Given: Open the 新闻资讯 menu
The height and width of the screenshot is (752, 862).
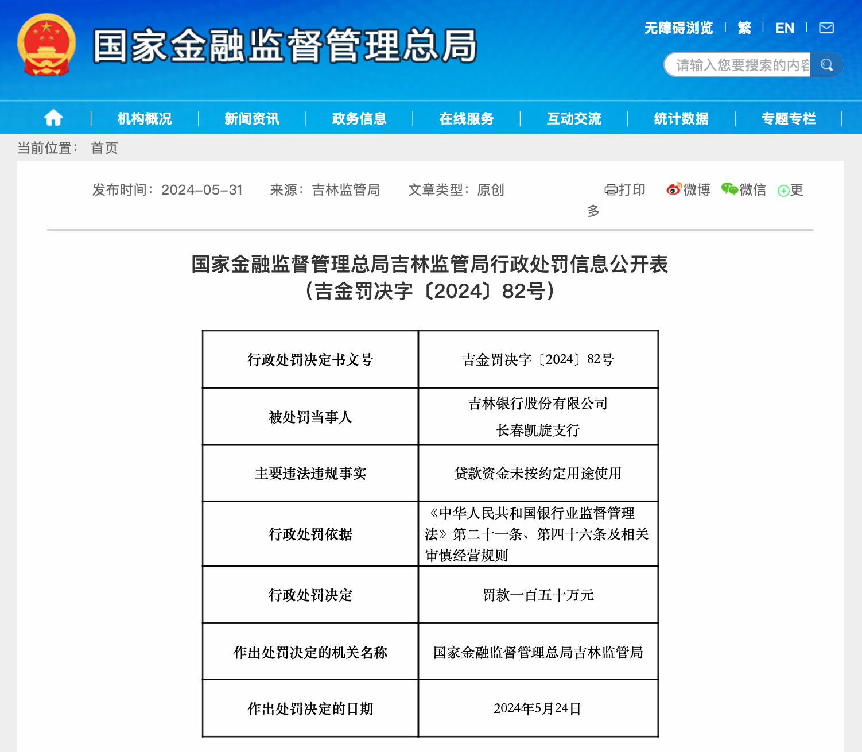Looking at the screenshot, I should (x=252, y=119).
